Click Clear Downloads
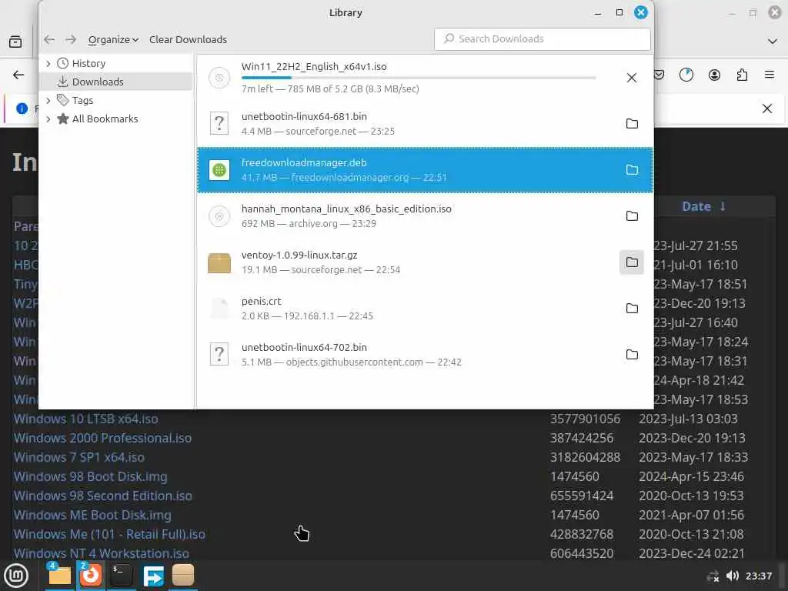The height and width of the screenshot is (591, 788). (x=188, y=39)
